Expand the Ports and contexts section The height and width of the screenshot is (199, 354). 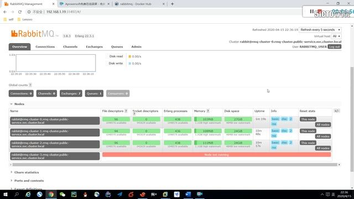(x=27, y=181)
